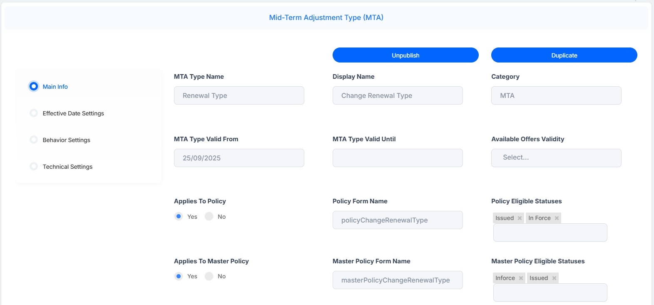The width and height of the screenshot is (654, 305).
Task: Click the Unpublish button
Action: click(x=405, y=55)
